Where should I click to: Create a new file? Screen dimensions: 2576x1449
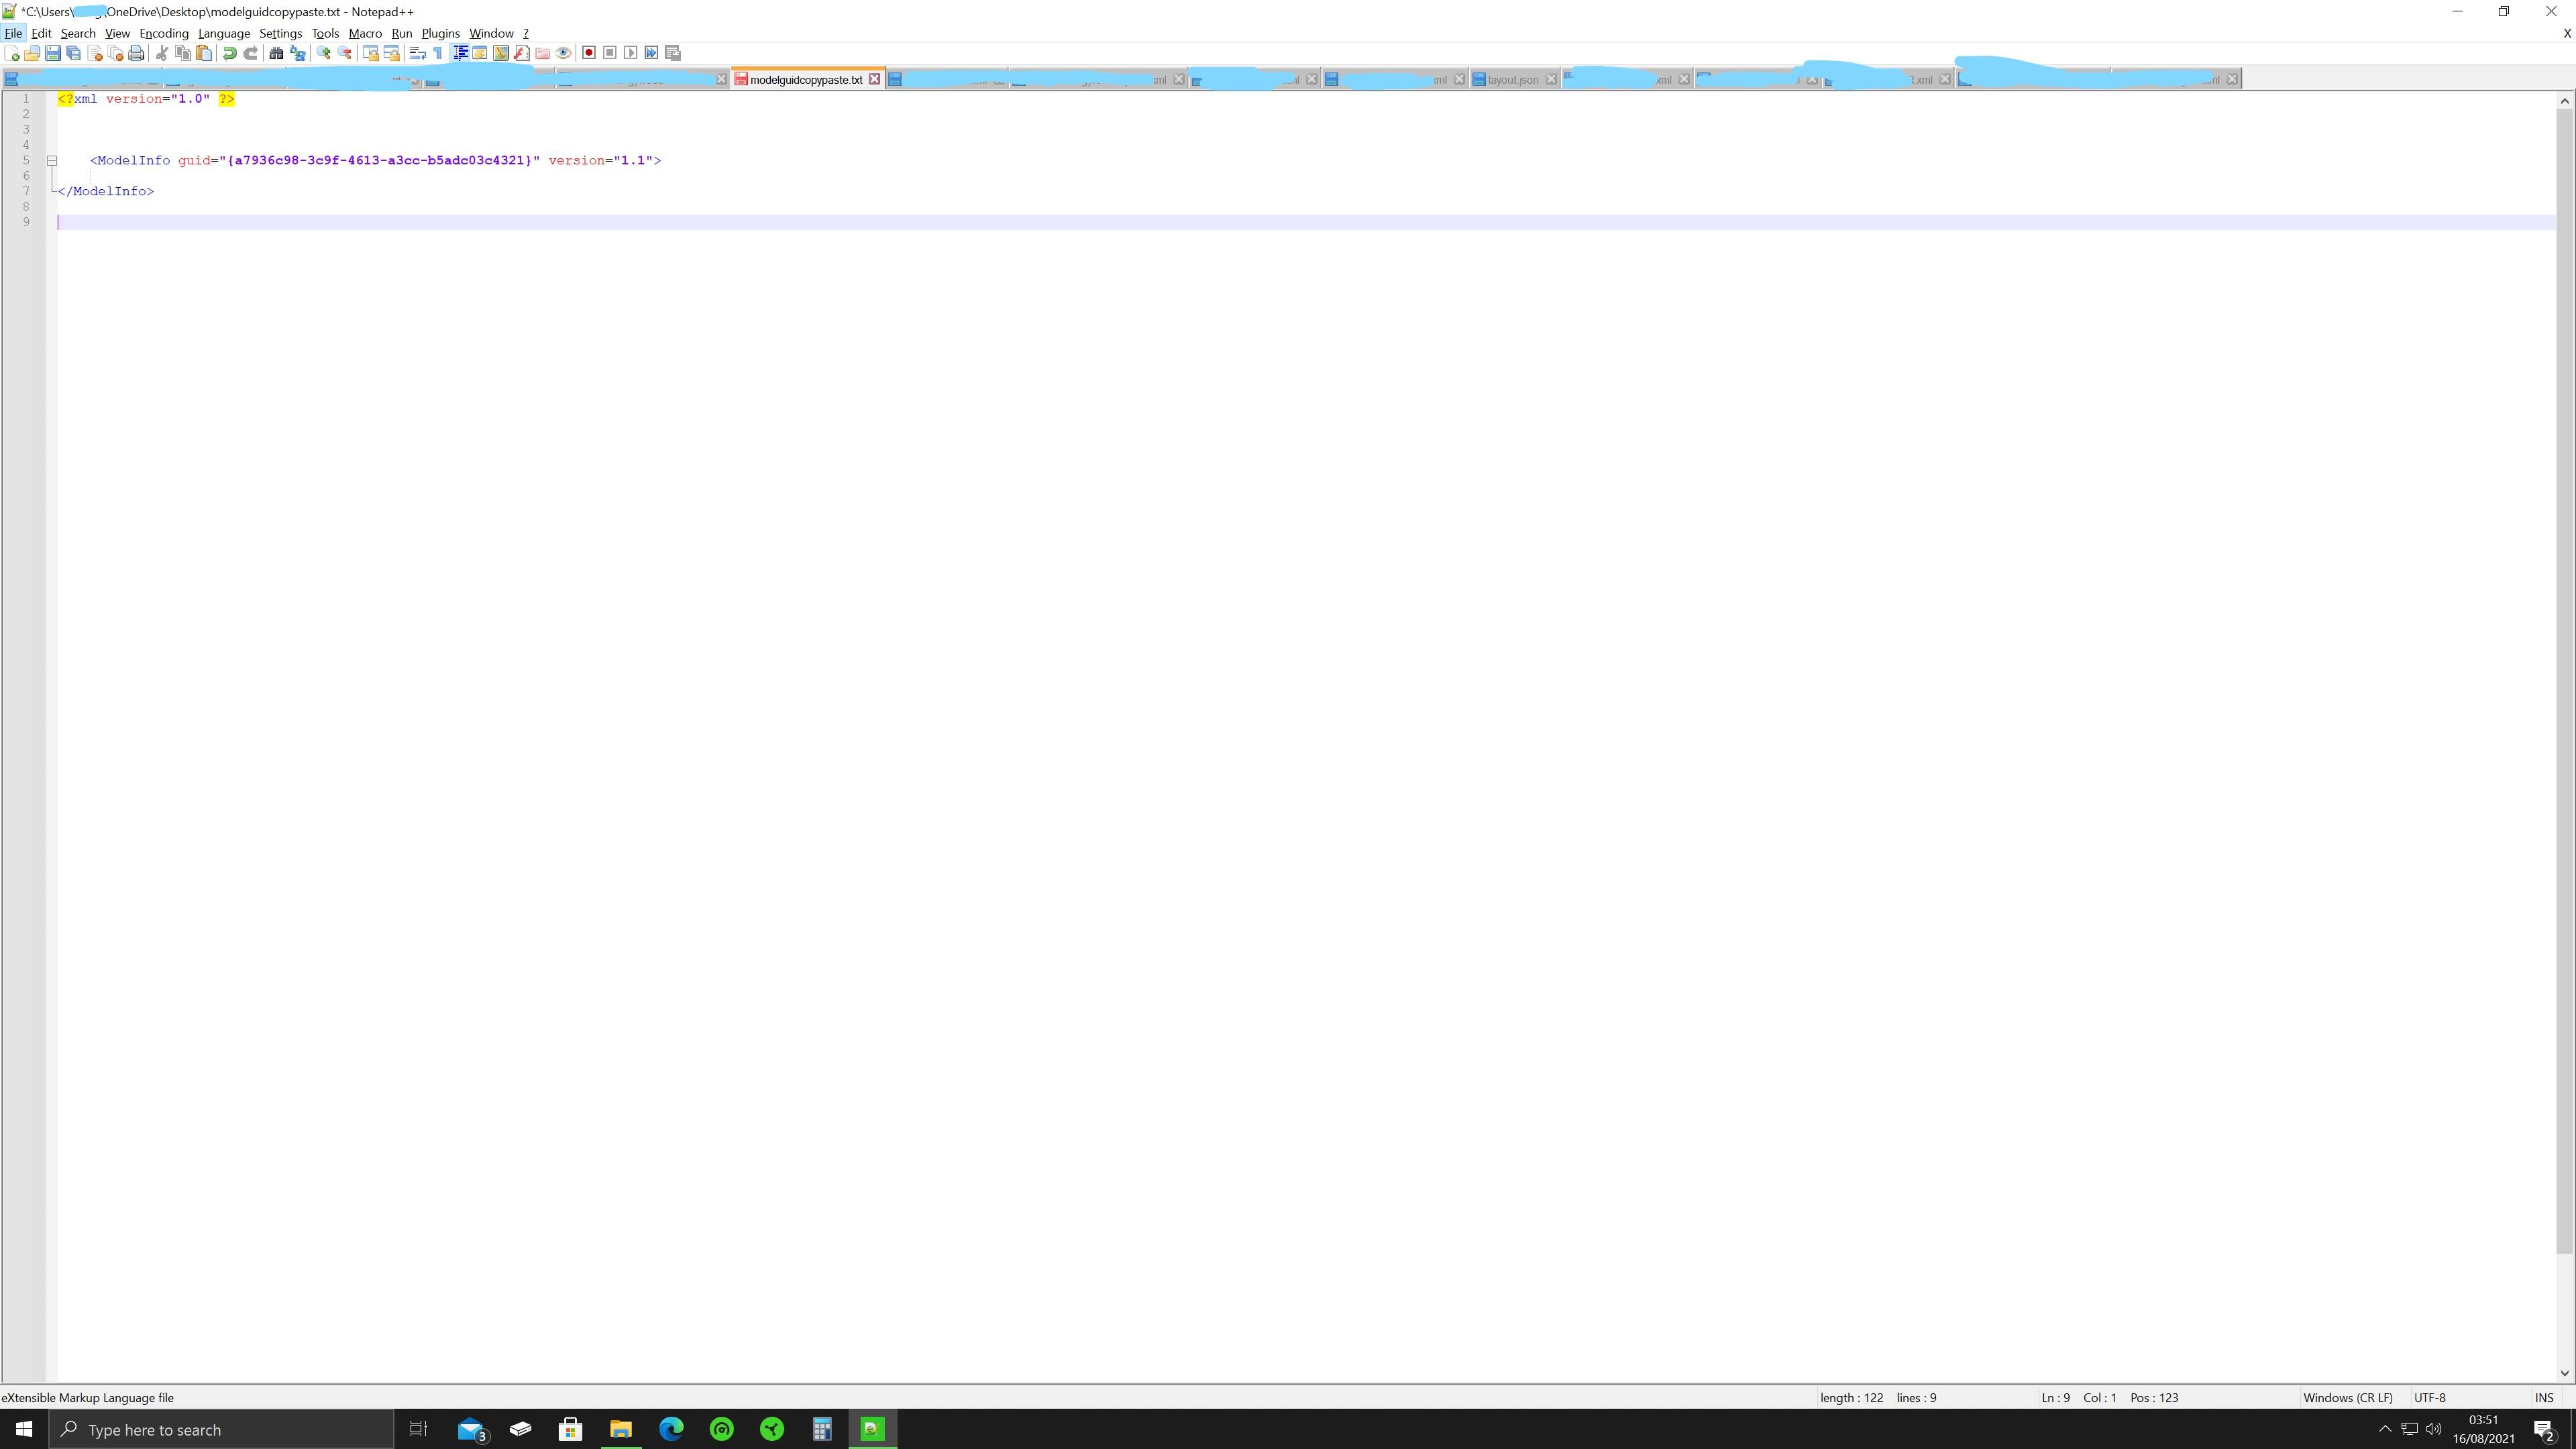point(13,53)
